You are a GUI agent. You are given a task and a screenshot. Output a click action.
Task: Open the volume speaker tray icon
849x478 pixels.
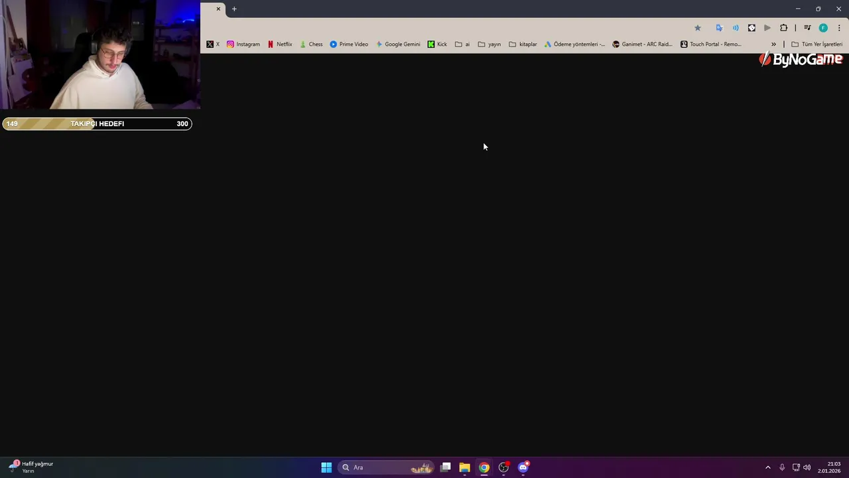click(807, 467)
